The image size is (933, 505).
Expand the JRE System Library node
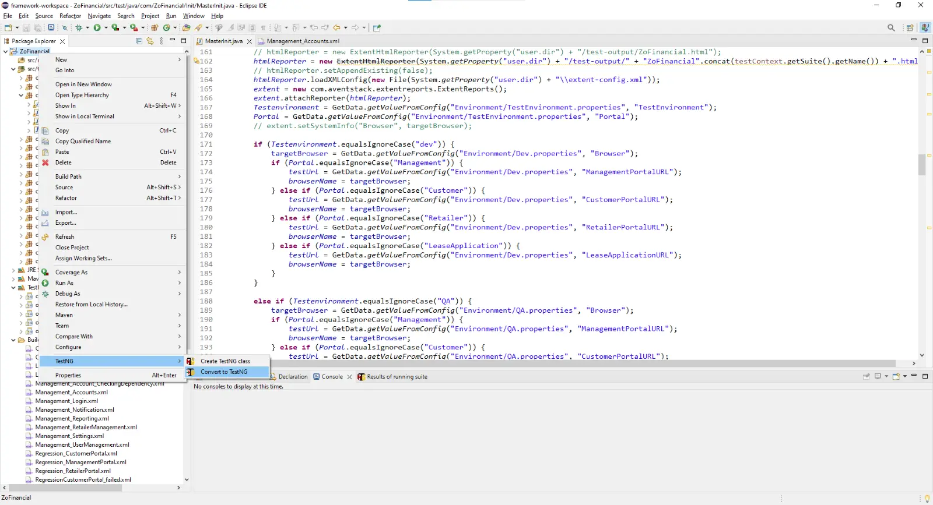(x=13, y=270)
